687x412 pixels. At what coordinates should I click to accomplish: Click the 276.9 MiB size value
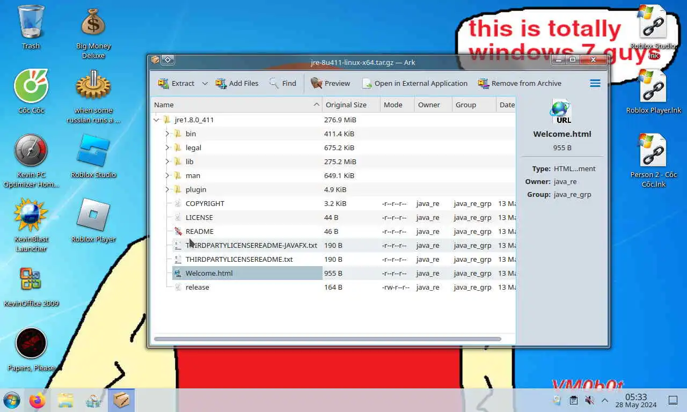coord(340,120)
